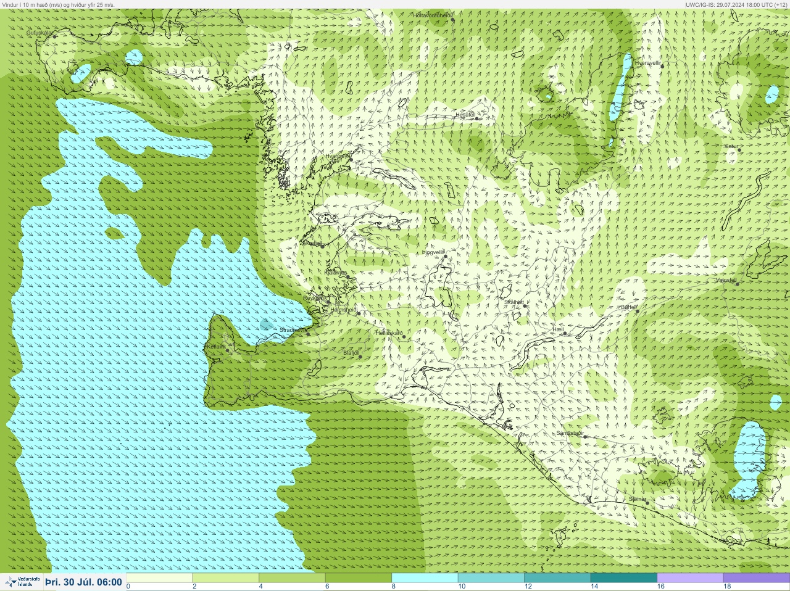
Task: Click the Hæll station label
Action: point(559,330)
